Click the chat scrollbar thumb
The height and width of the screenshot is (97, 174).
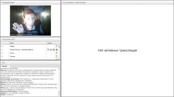(x=59, y=92)
